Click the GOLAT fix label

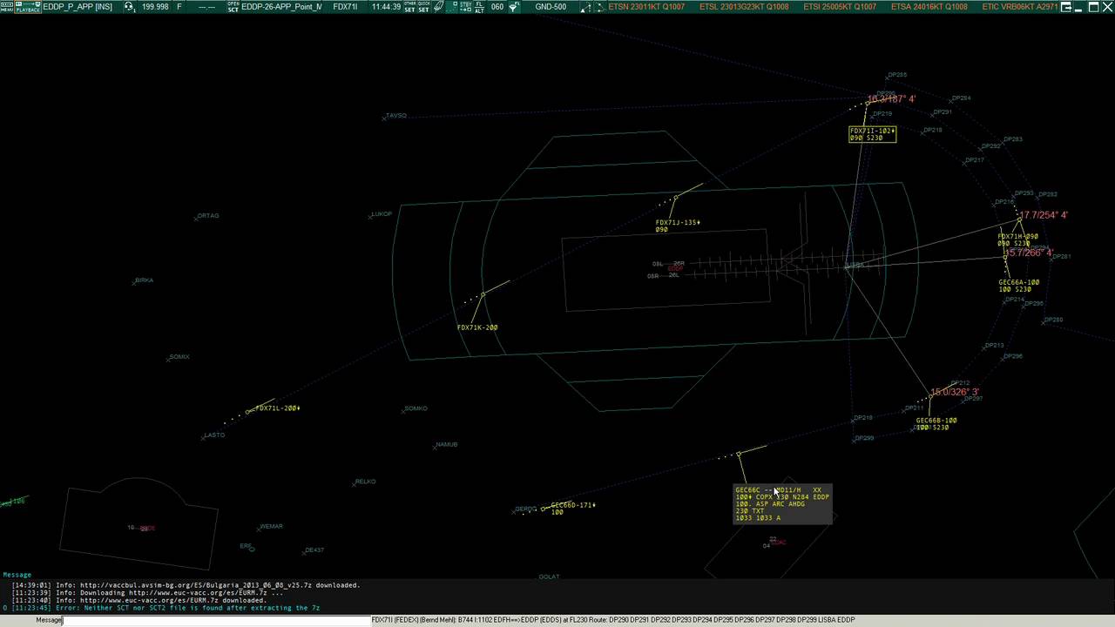(x=550, y=576)
